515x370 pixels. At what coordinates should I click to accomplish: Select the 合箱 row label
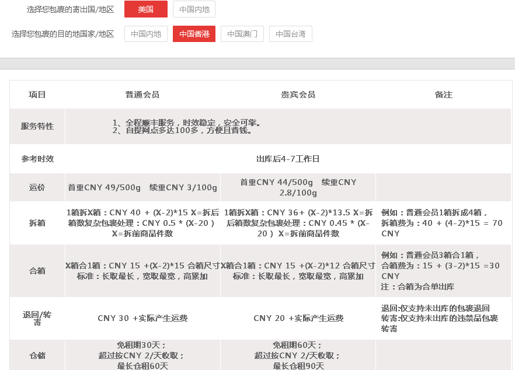[x=37, y=271]
